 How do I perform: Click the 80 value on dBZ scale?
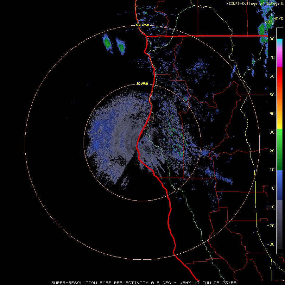272,39
